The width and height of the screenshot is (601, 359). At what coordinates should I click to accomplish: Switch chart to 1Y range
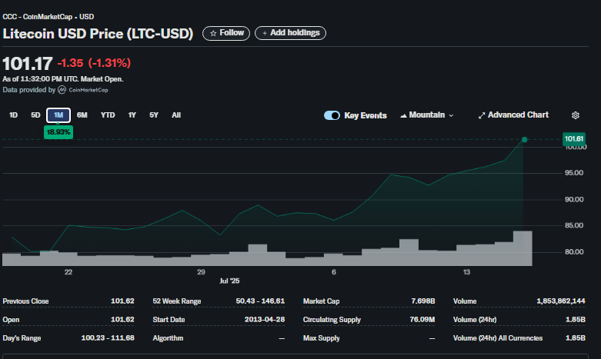click(x=132, y=115)
